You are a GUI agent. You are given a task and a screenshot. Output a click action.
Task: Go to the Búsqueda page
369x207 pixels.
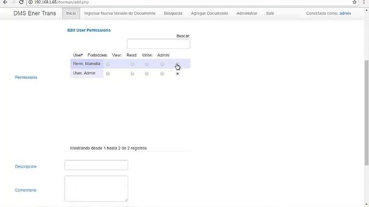coord(173,13)
